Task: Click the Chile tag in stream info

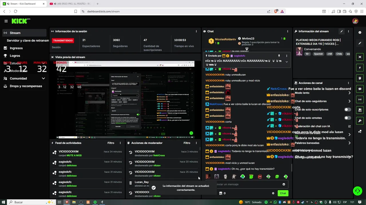Action: [339, 54]
